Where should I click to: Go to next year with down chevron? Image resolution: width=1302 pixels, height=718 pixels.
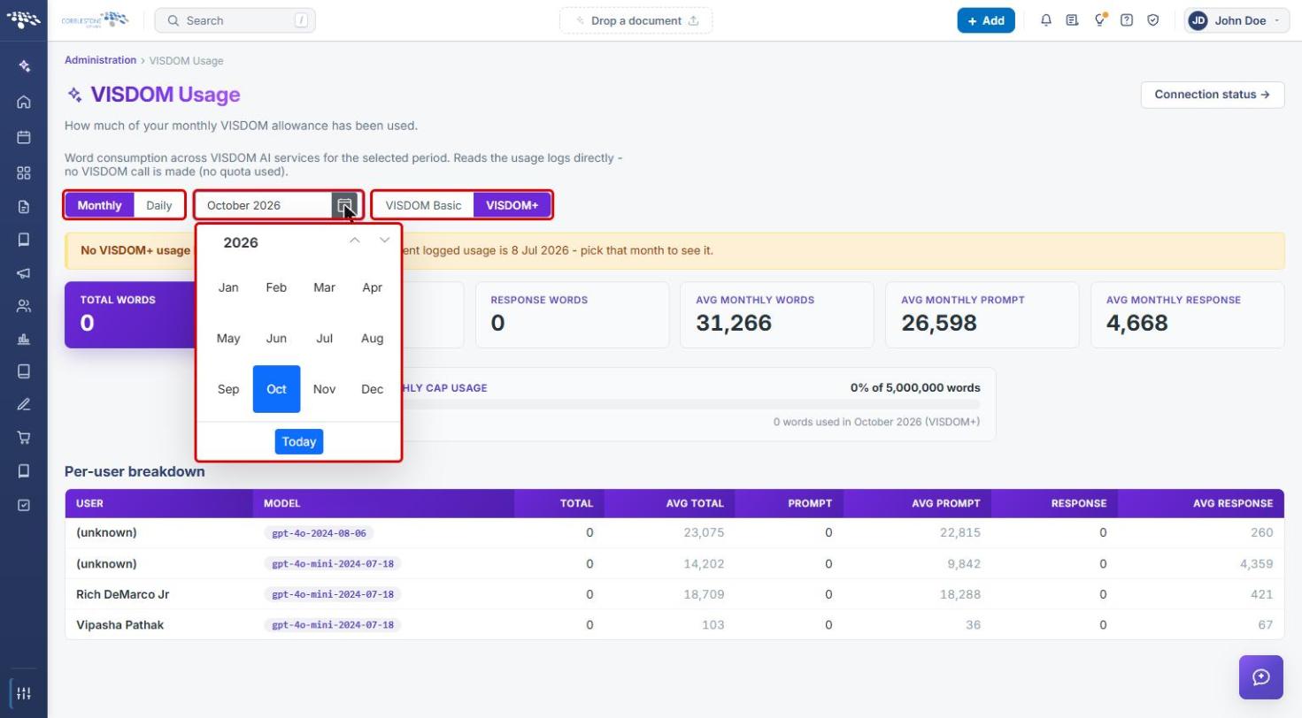point(384,241)
